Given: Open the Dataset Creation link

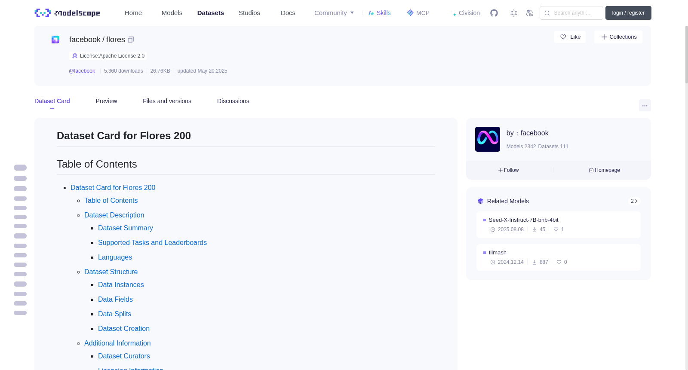Looking at the screenshot, I should (x=124, y=329).
